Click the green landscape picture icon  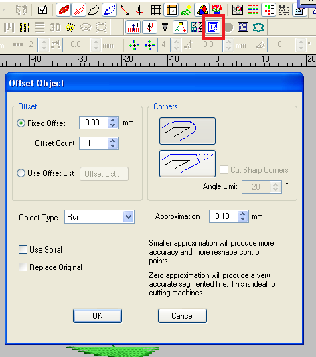point(186,10)
